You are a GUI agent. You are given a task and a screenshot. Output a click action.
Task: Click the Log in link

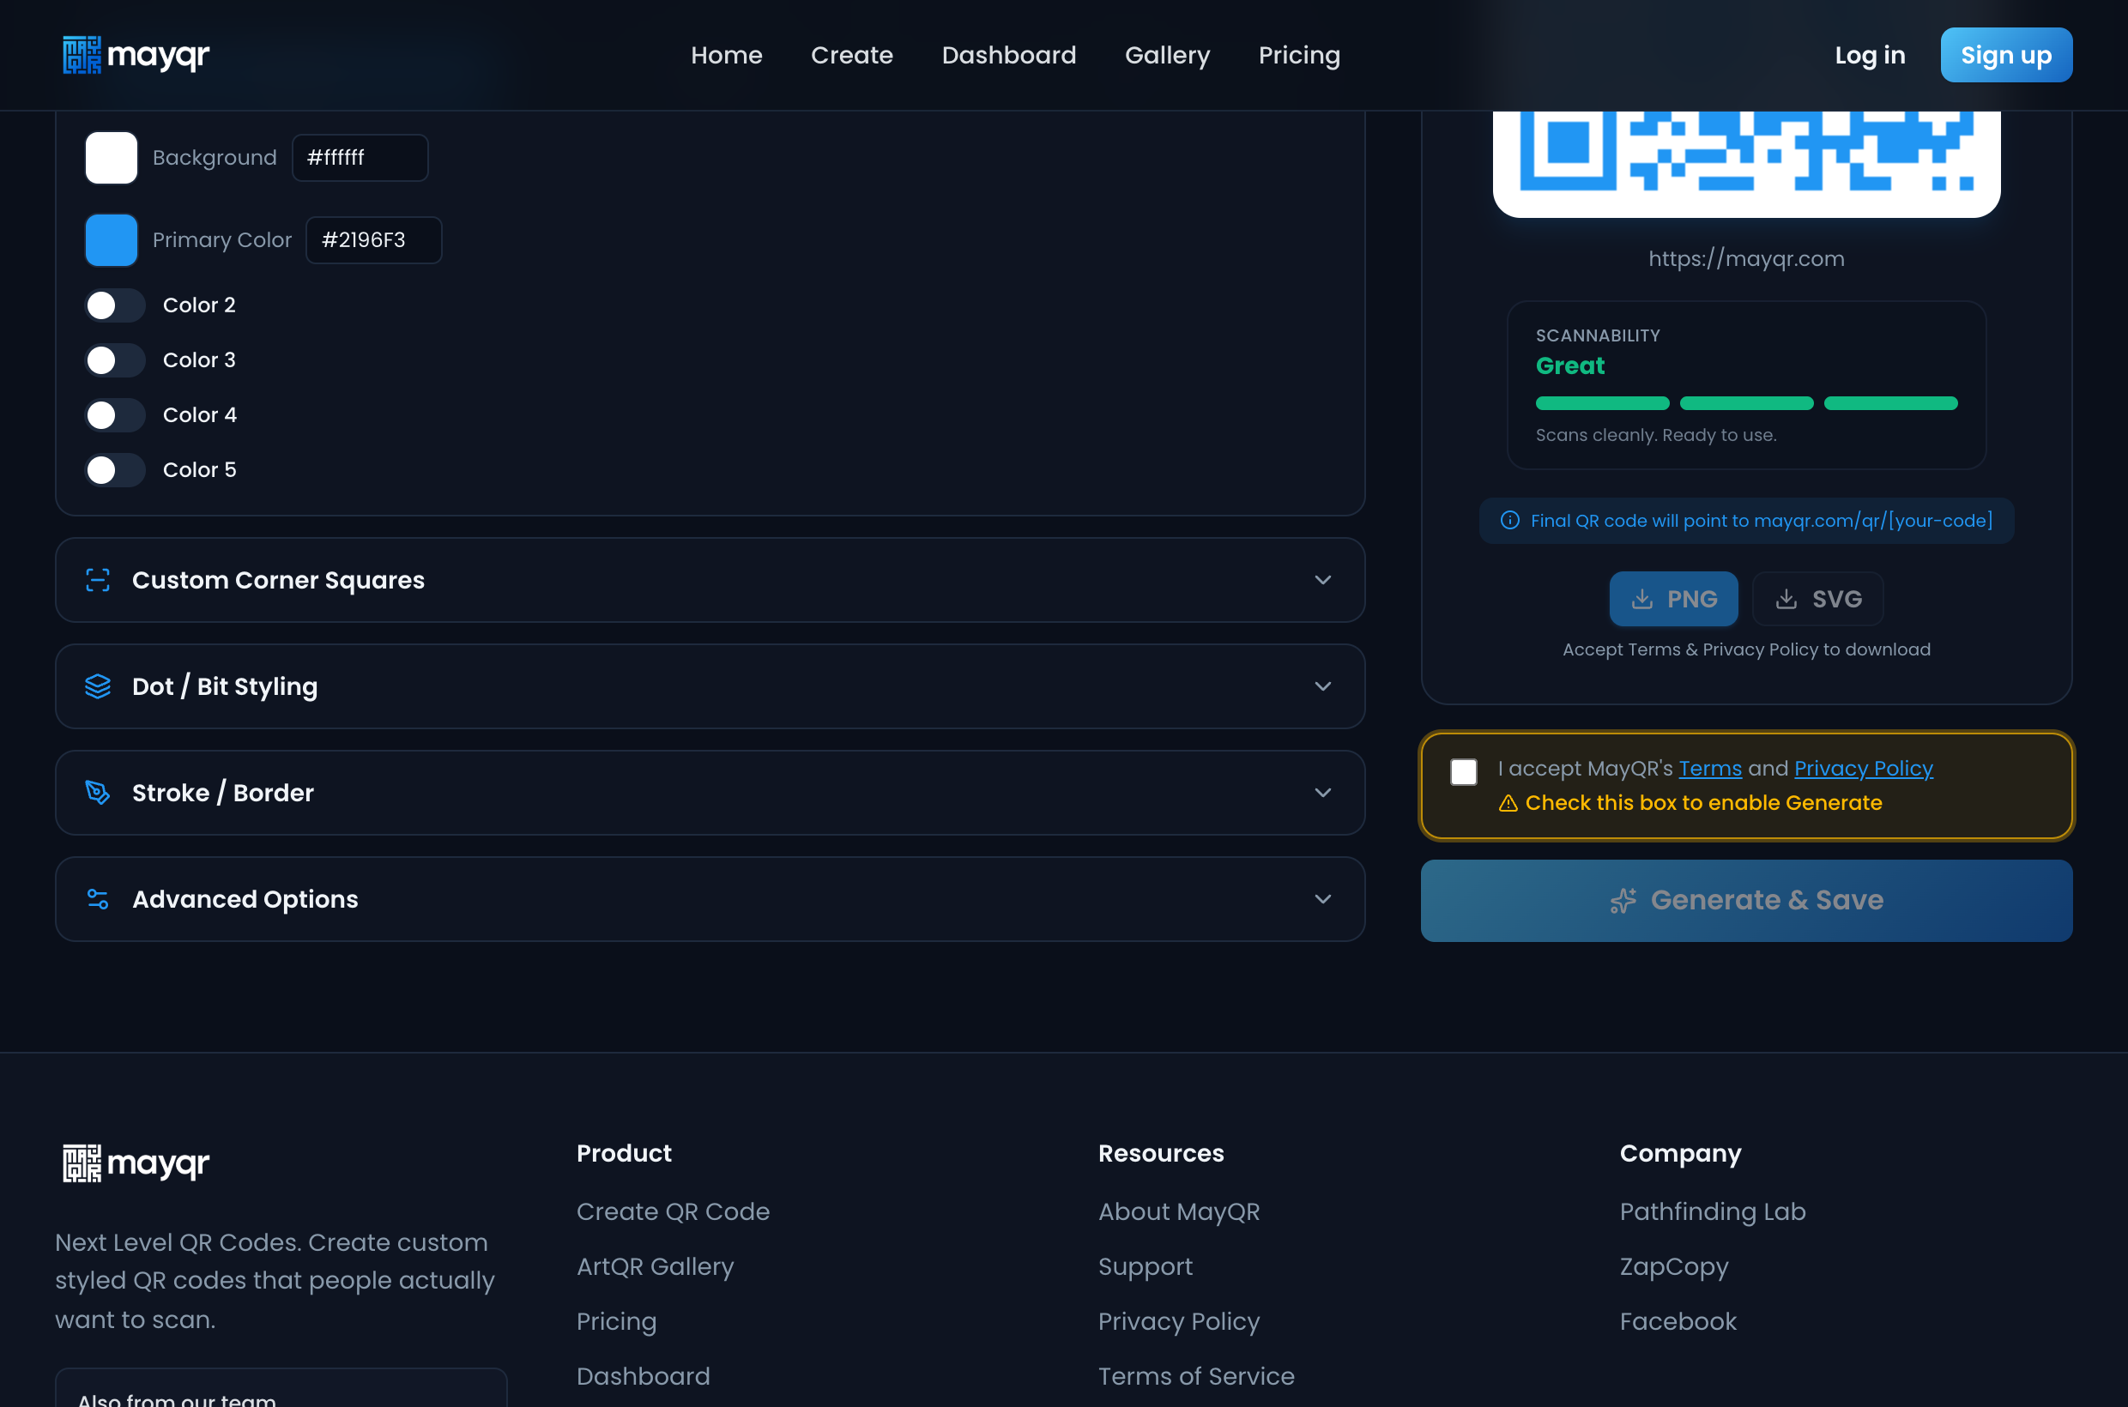1870,56
